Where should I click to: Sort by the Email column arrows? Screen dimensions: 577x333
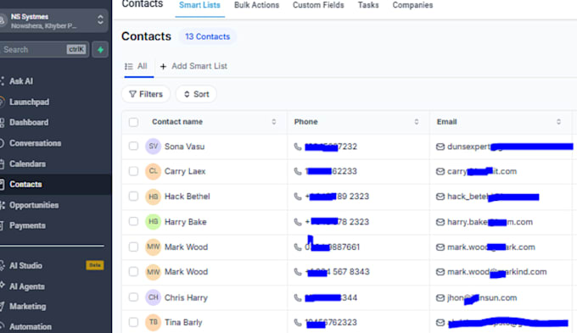point(558,122)
